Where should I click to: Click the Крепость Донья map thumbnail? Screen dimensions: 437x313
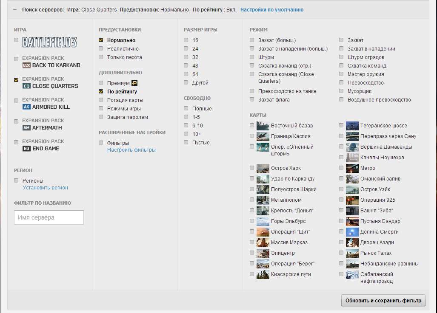click(x=263, y=211)
